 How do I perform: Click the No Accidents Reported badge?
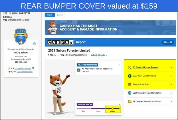pyautogui.click(x=87, y=65)
